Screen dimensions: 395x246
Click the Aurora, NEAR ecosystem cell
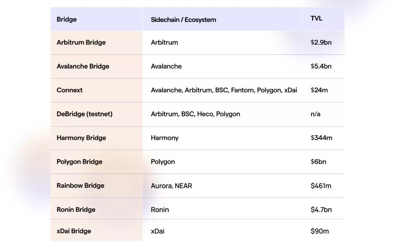click(x=171, y=186)
